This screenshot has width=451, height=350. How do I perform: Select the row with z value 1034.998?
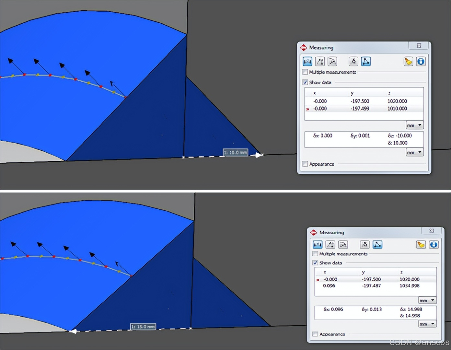click(x=376, y=286)
